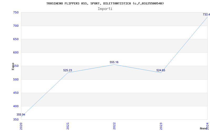Select the 733.4 data label

click(206, 14)
